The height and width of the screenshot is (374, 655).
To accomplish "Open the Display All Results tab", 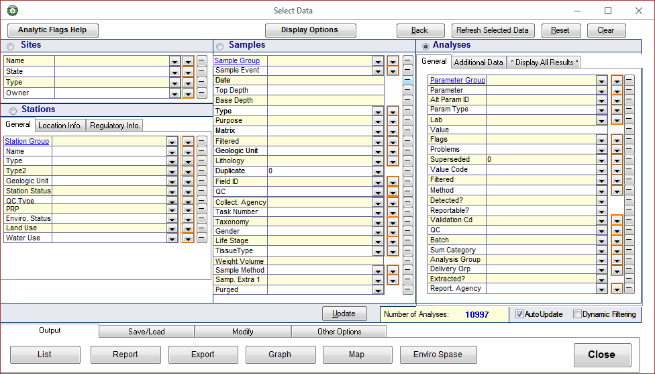I will click(544, 62).
